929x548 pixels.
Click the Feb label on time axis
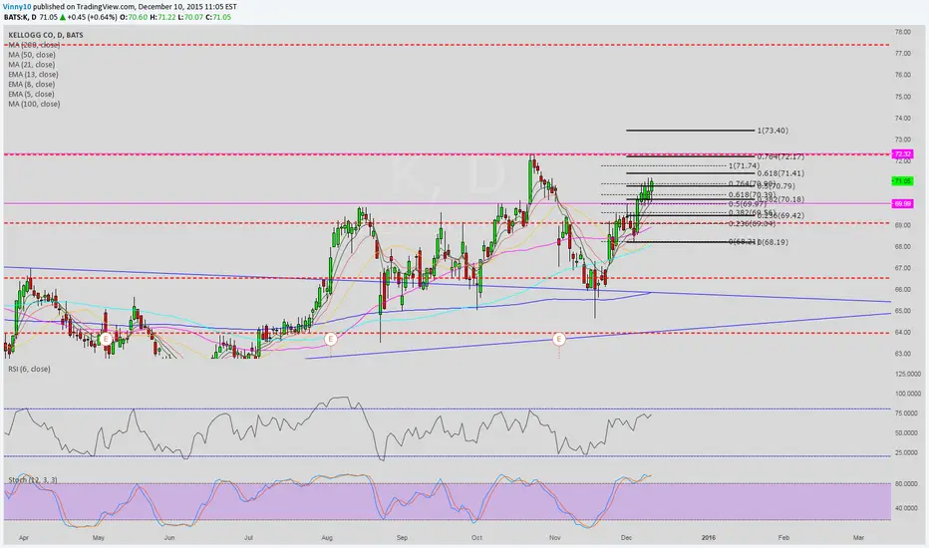(x=783, y=538)
